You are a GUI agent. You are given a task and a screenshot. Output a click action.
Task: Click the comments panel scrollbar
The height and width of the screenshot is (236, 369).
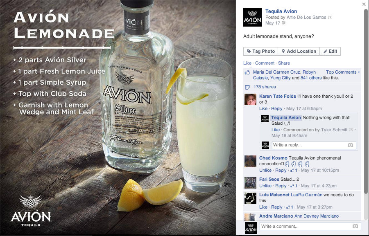pos(366,101)
